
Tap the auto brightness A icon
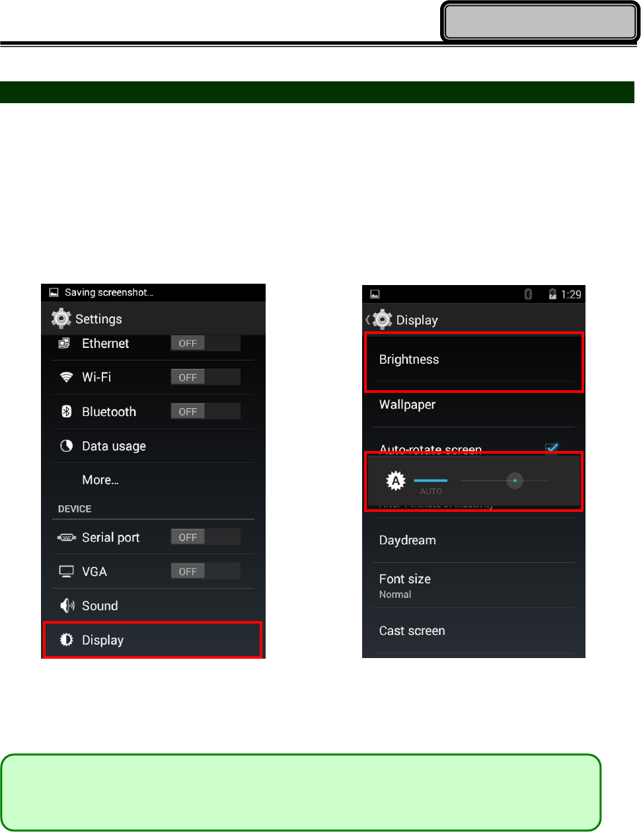tap(395, 481)
